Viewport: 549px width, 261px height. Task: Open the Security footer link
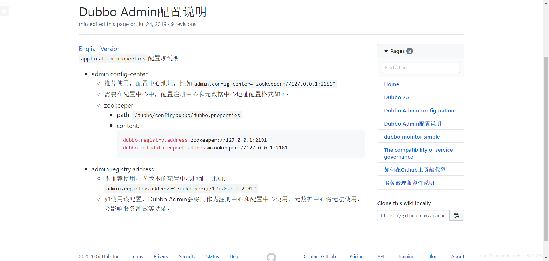pos(187,256)
